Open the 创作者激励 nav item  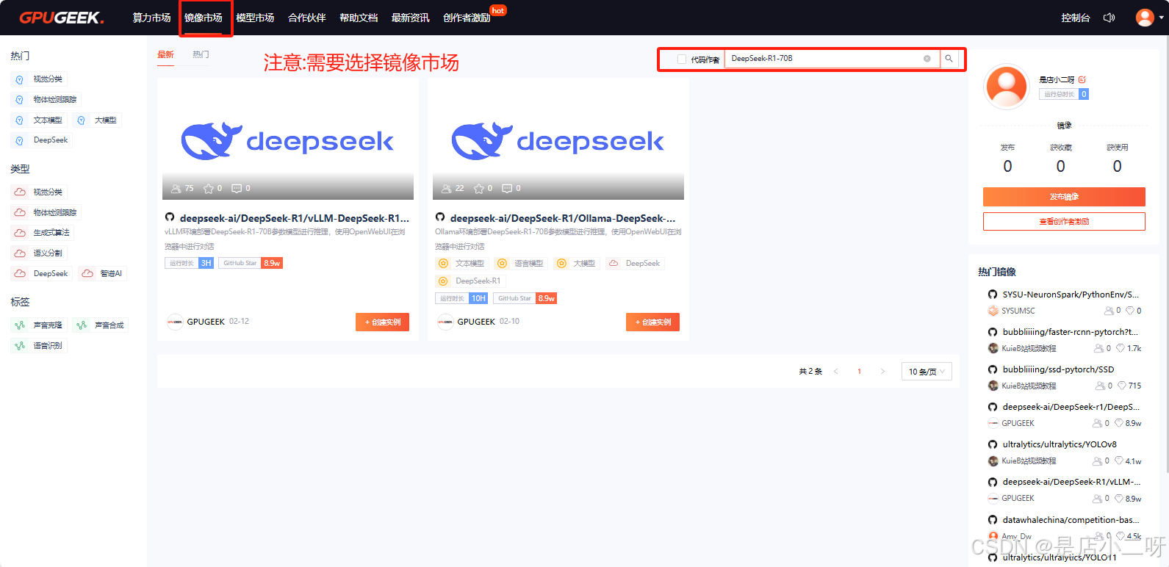click(x=467, y=18)
